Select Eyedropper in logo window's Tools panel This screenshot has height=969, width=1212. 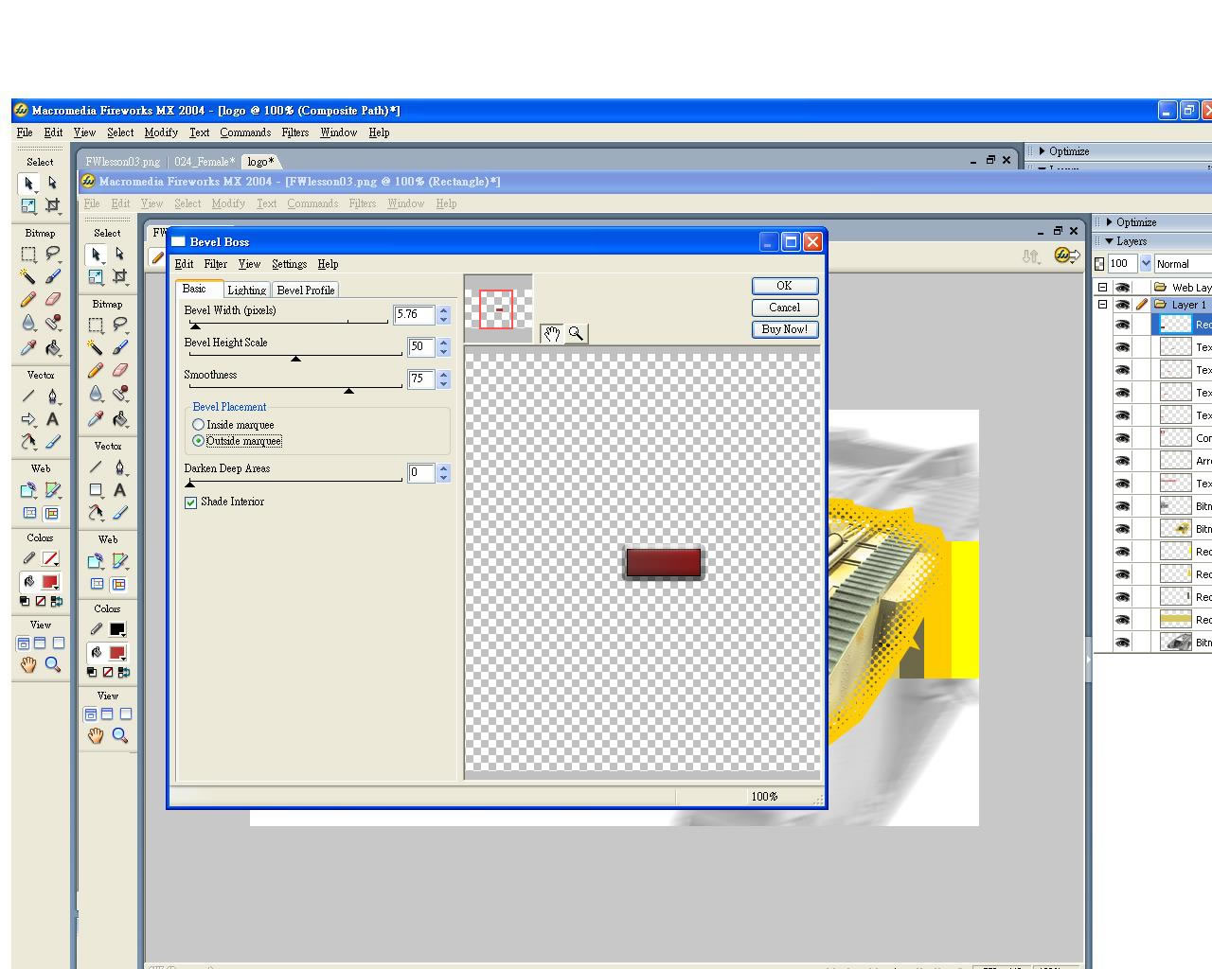[x=28, y=347]
